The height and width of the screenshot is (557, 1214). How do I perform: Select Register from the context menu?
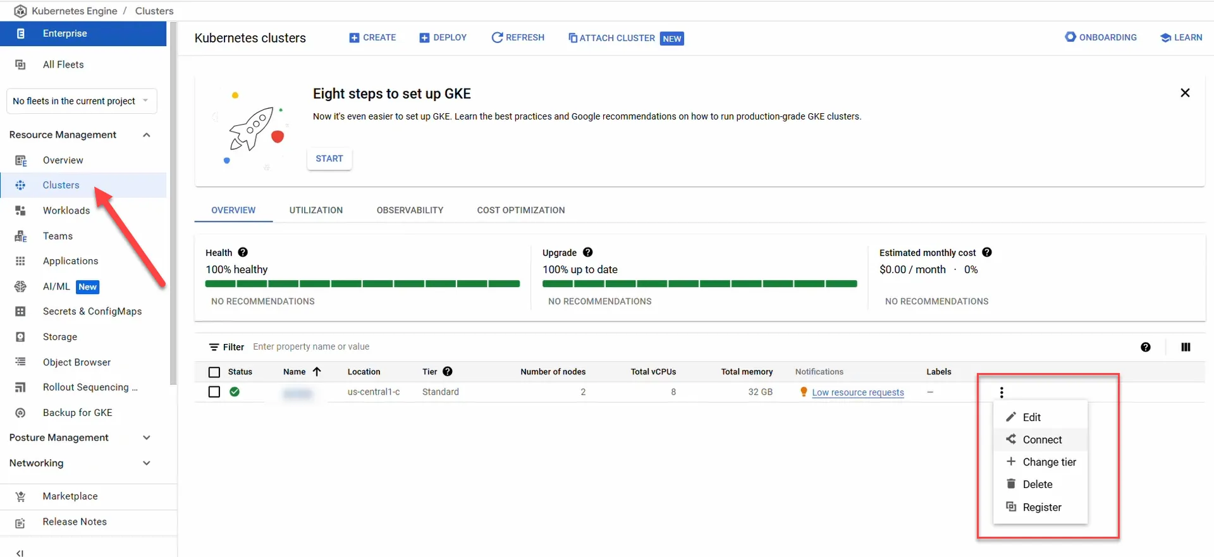click(1041, 507)
